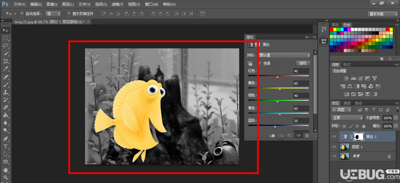Viewport: 400px width, 183px height.
Task: Select the Move tool in the toolbox
Action: [5, 30]
